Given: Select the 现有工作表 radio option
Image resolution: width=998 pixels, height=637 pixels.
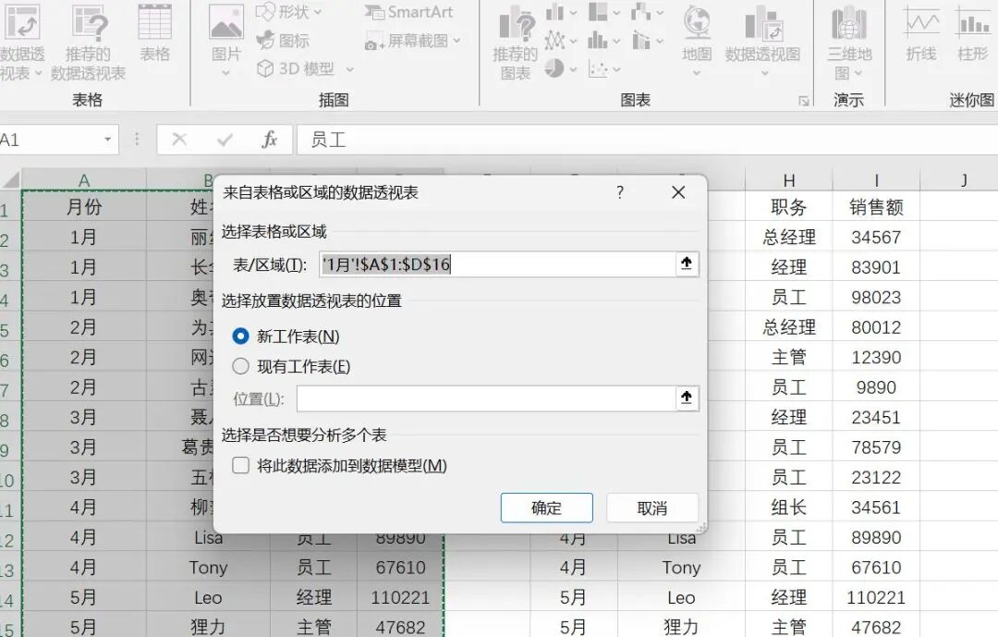Looking at the screenshot, I should point(240,366).
